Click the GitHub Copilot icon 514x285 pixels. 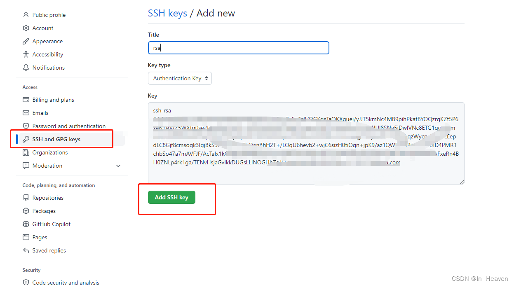(25, 224)
